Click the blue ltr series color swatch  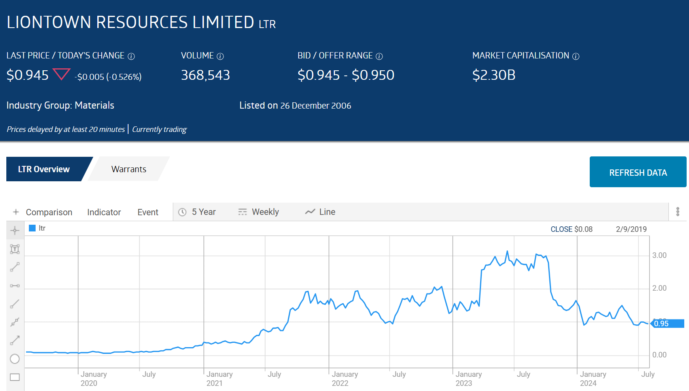tap(32, 228)
